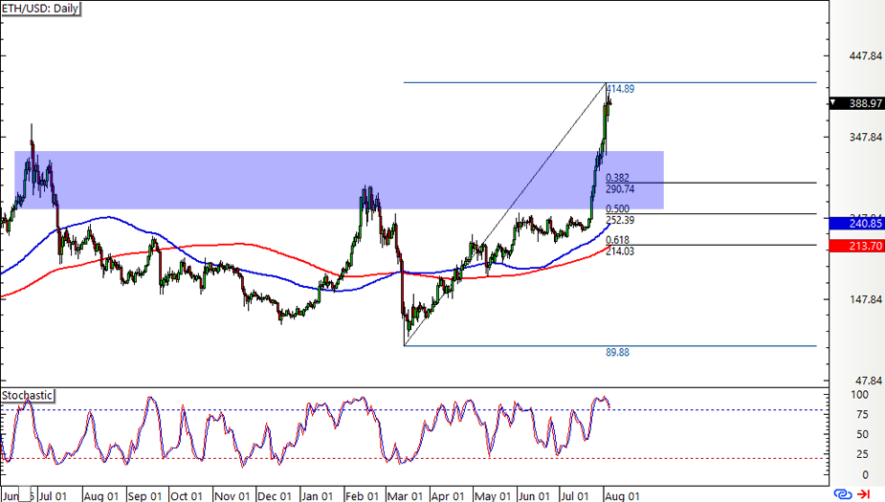Image resolution: width=885 pixels, height=502 pixels.
Task: Click the blue chain-link icon
Action: tap(843, 494)
